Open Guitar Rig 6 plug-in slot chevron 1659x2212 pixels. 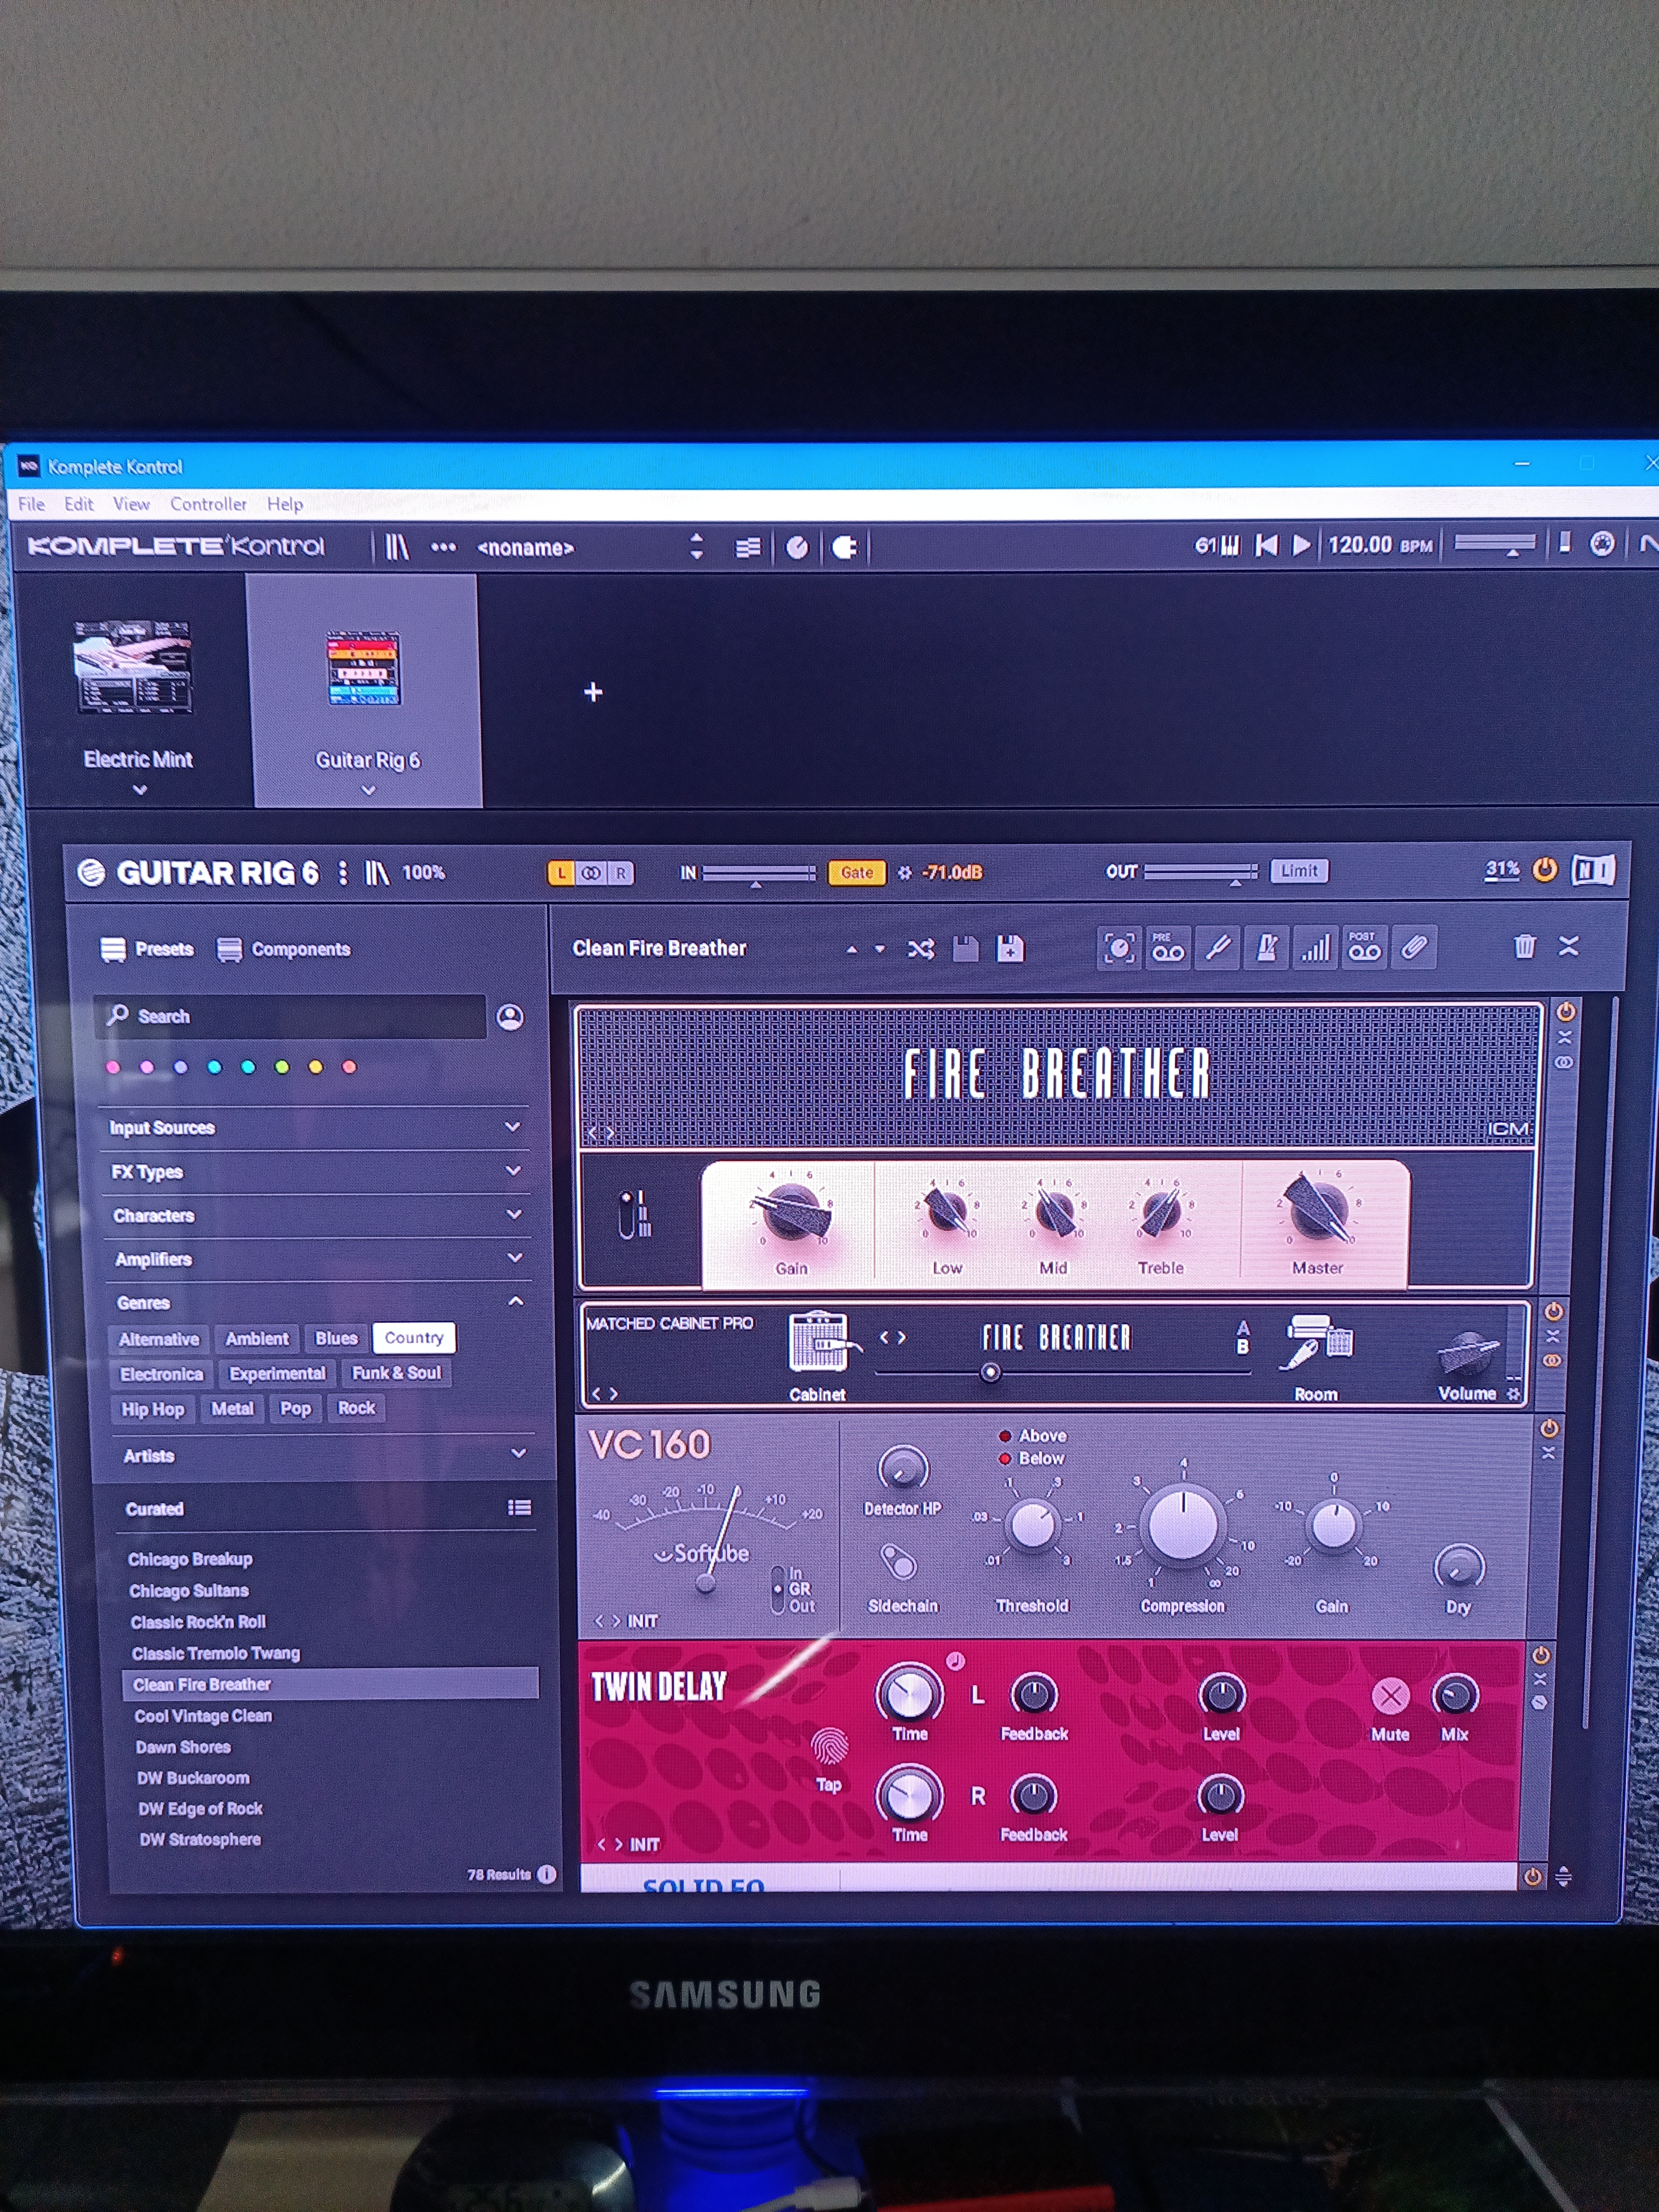[x=369, y=791]
